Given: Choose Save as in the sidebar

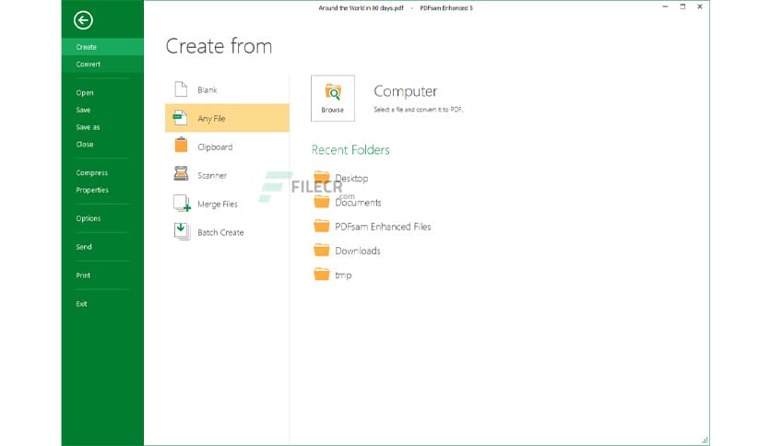Looking at the screenshot, I should [x=88, y=127].
